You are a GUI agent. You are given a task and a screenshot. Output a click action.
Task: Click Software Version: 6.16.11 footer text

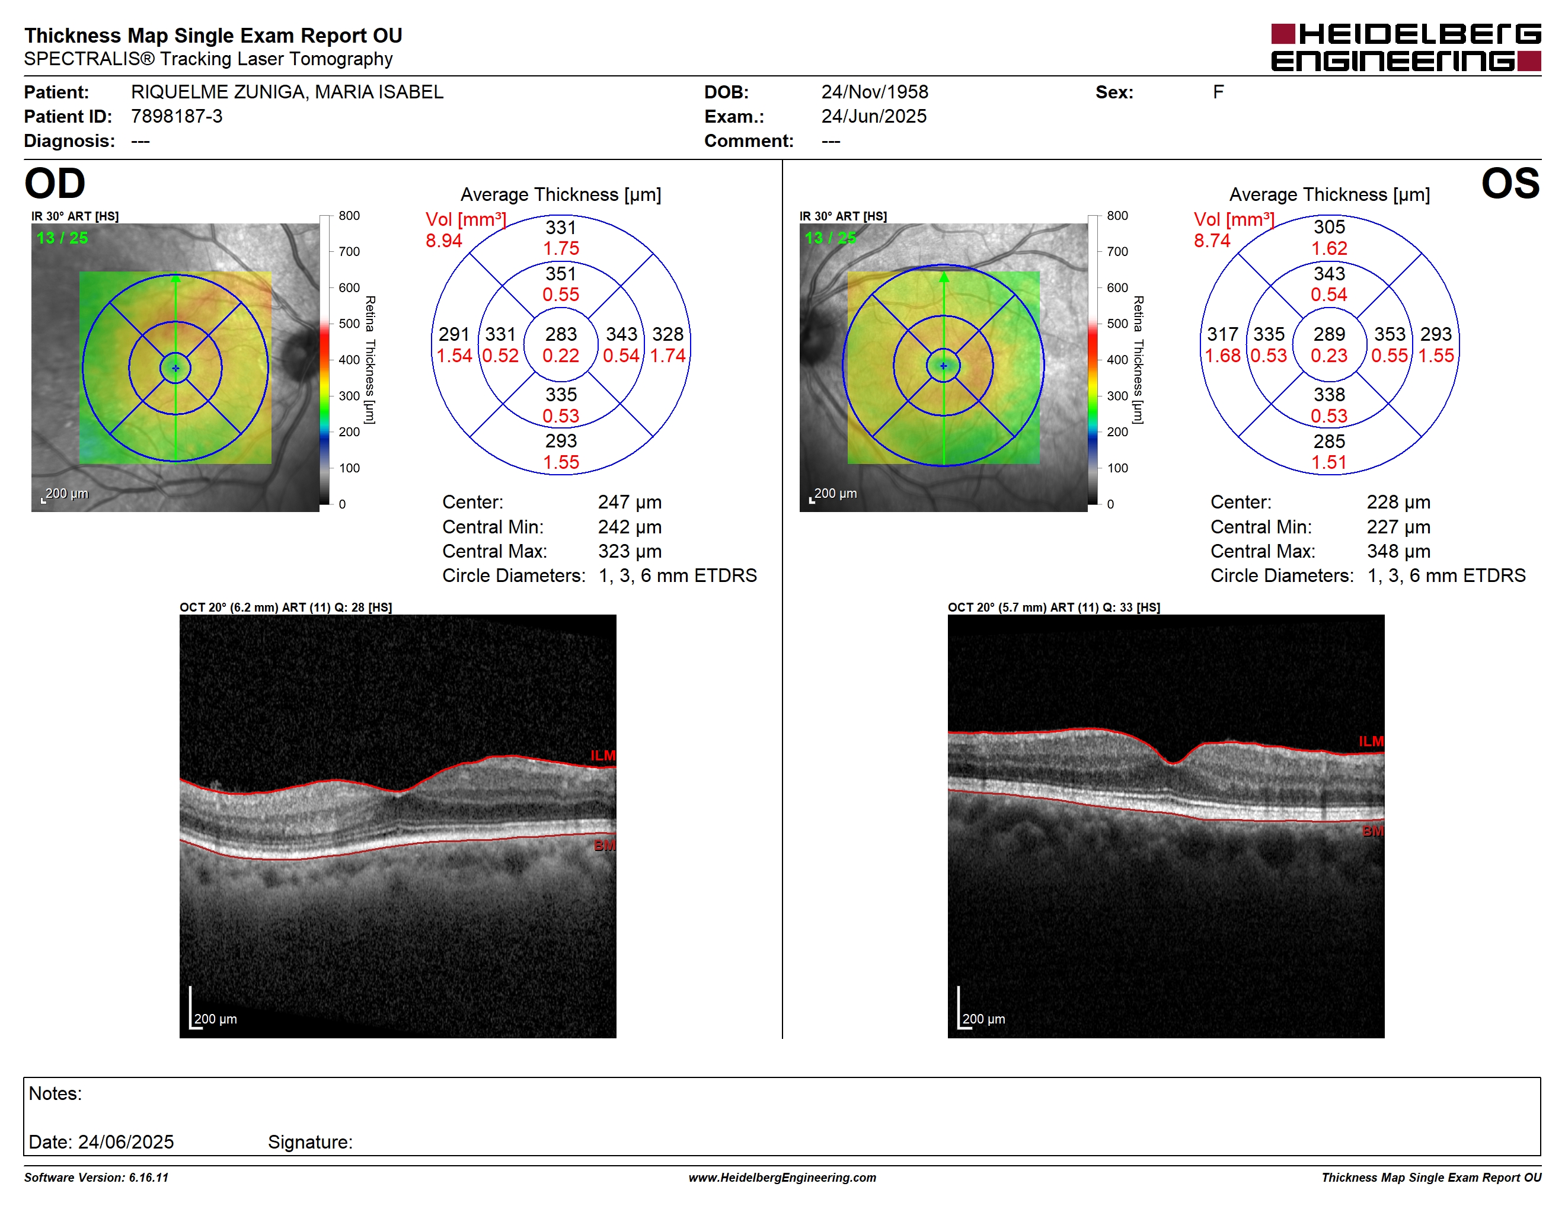coord(96,1178)
